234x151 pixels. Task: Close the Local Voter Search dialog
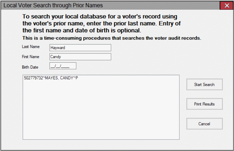click(x=228, y=6)
